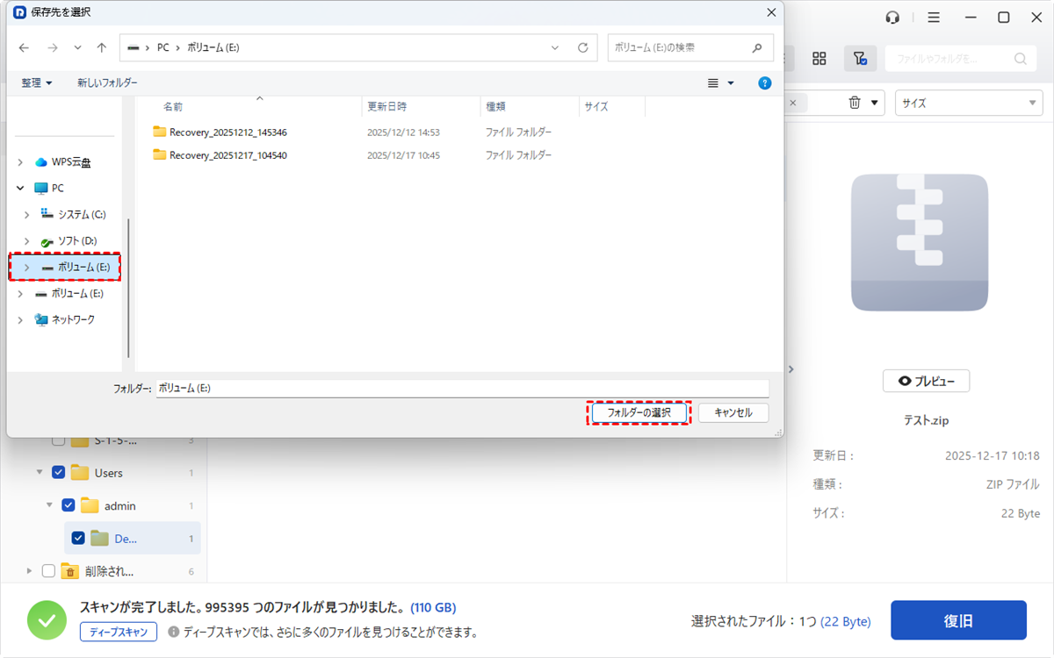1054x658 pixels.
Task: Click 新しいフォルダー in the toolbar
Action: coord(107,82)
